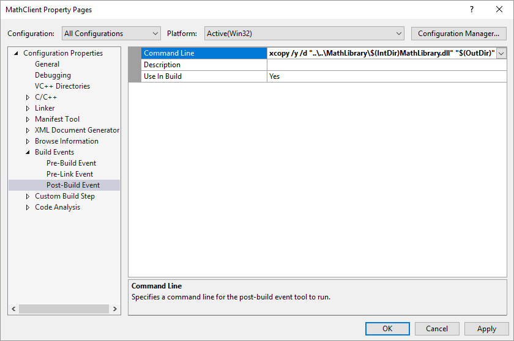Click the Use In Build property name
The image size is (514, 341).
pyautogui.click(x=204, y=76)
